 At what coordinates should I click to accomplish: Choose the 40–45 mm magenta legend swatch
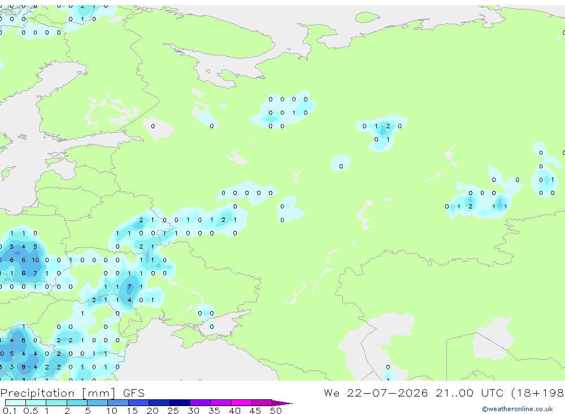coord(241,403)
